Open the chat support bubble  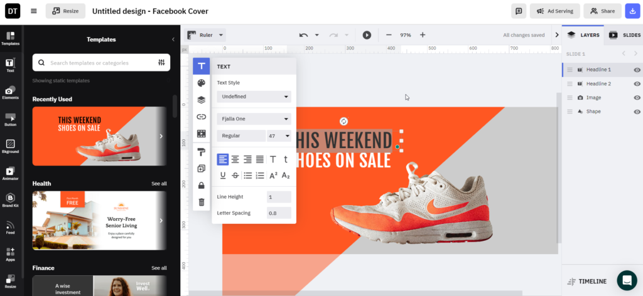tap(627, 280)
